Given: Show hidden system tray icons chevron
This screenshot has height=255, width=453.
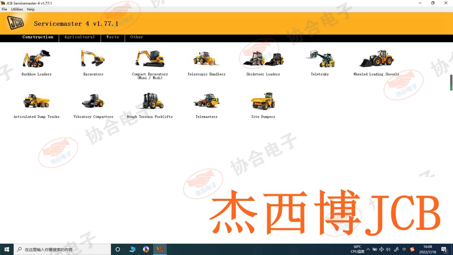Looking at the screenshot, I should (368, 249).
